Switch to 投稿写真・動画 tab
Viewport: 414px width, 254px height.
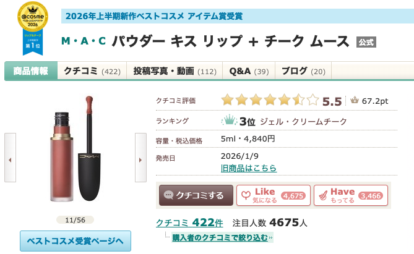point(175,70)
